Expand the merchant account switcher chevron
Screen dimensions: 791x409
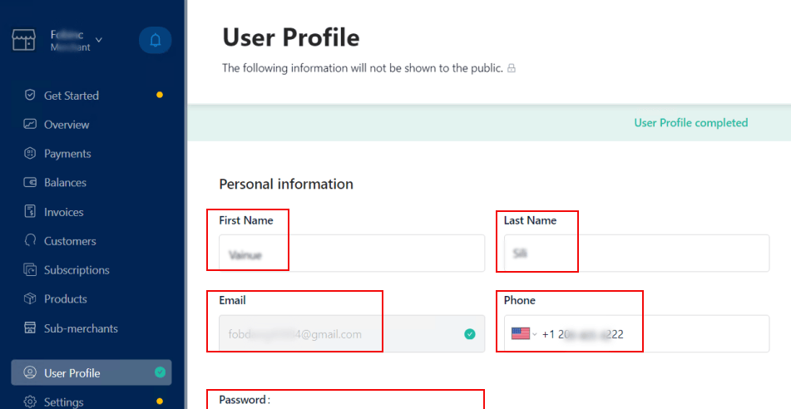coord(99,40)
